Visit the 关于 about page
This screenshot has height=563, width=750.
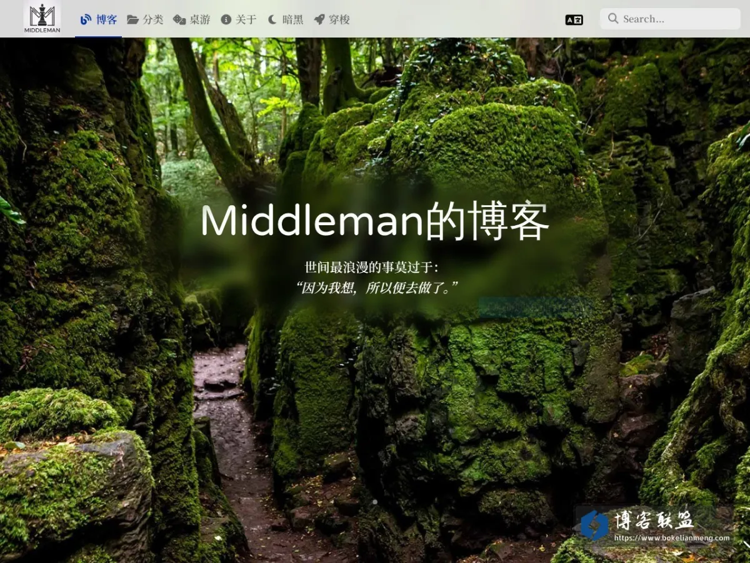click(239, 19)
